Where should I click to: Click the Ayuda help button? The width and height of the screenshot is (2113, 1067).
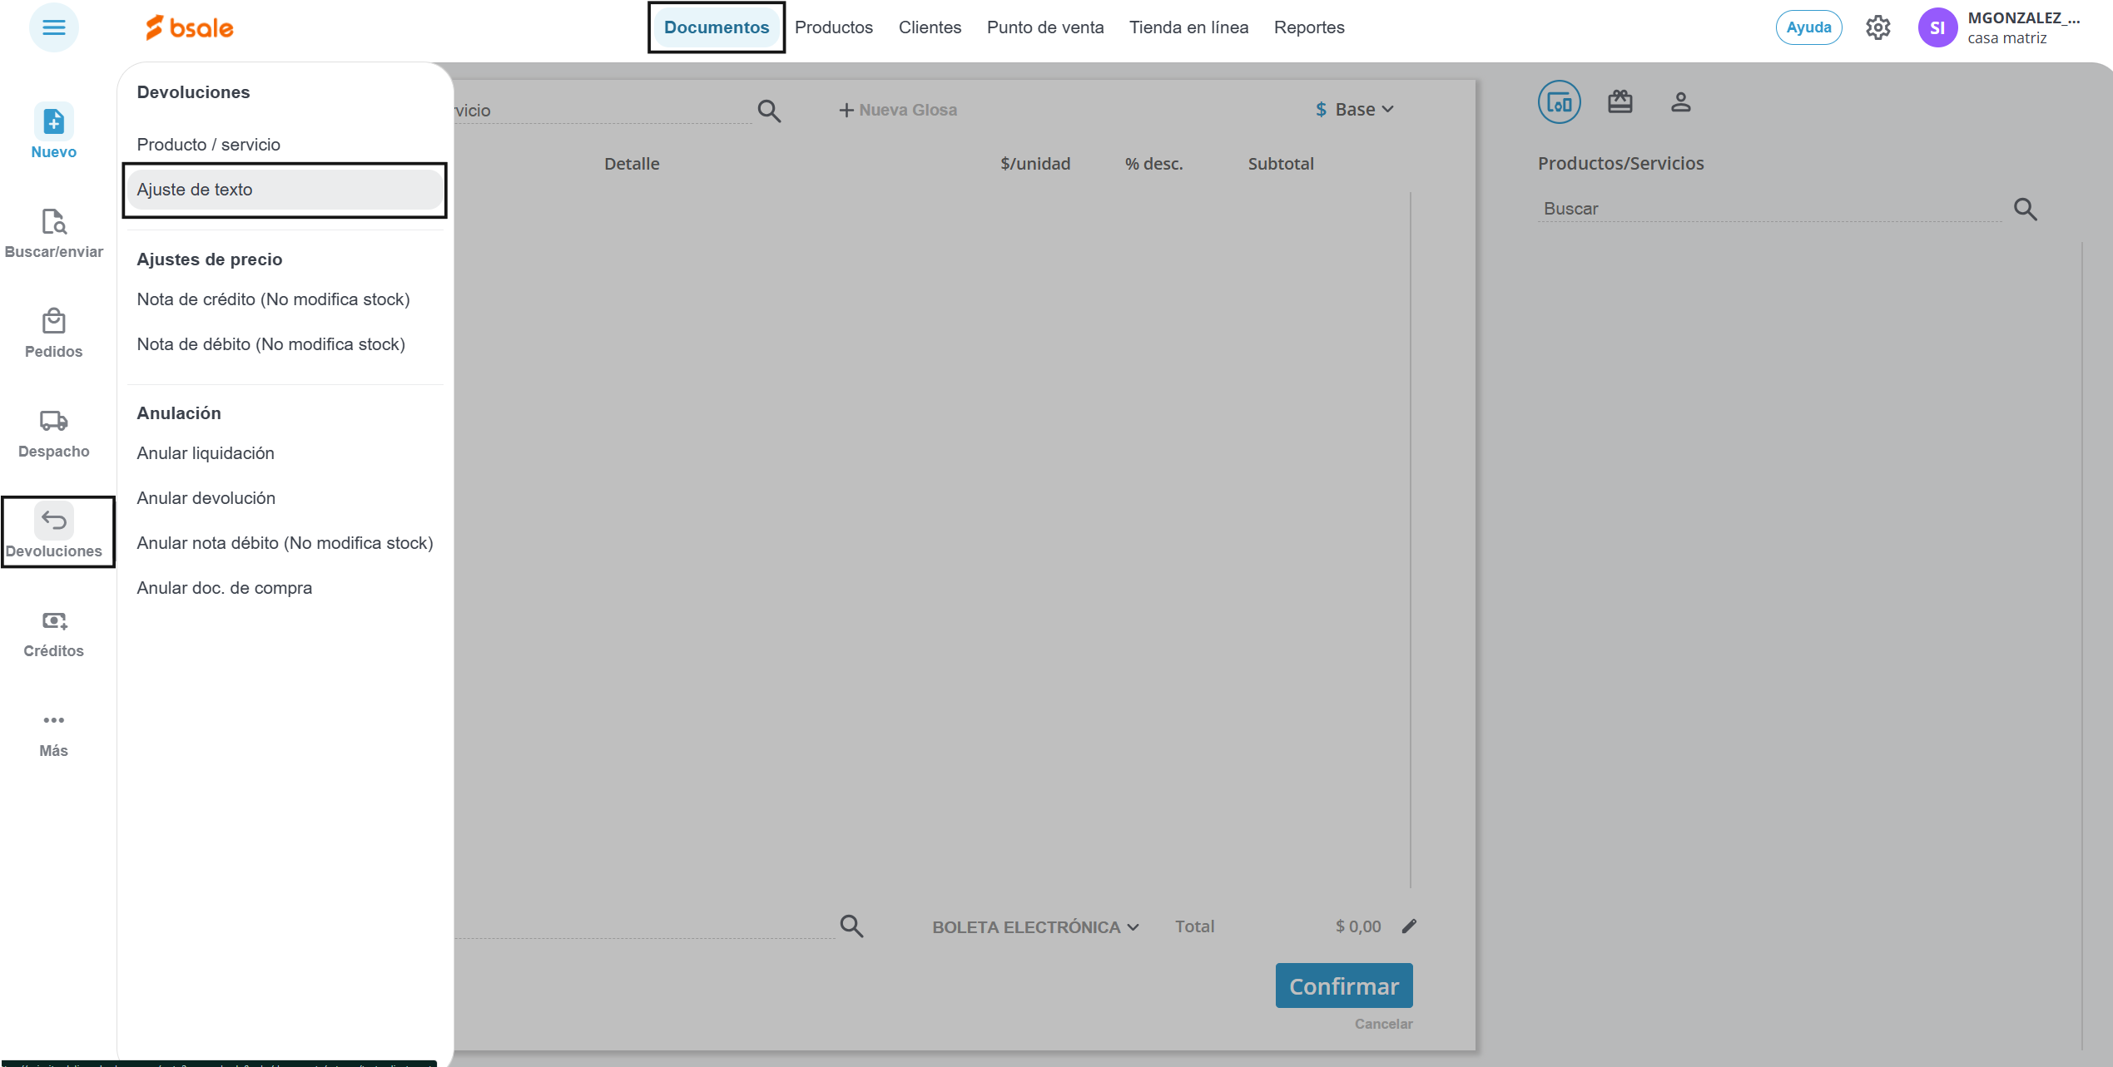(1808, 27)
